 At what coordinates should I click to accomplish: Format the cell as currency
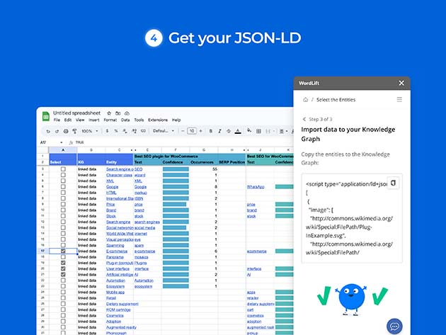(107, 131)
